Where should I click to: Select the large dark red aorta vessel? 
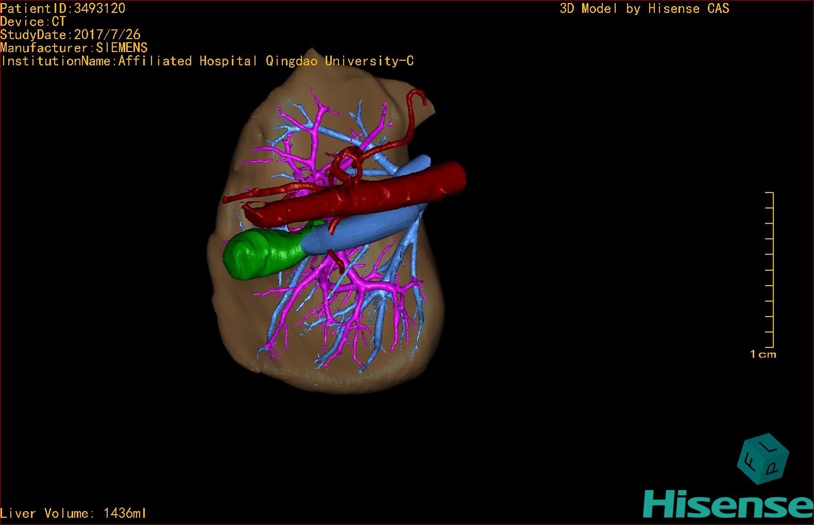(371, 196)
